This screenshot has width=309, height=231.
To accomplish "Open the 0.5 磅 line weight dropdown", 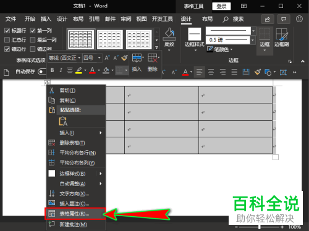I will [253, 40].
